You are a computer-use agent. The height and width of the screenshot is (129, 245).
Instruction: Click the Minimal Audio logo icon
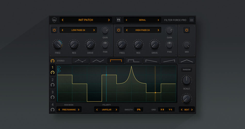click(x=54, y=20)
